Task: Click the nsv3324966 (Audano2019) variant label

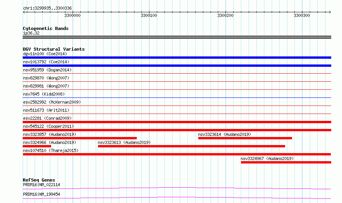Action: click(50, 142)
